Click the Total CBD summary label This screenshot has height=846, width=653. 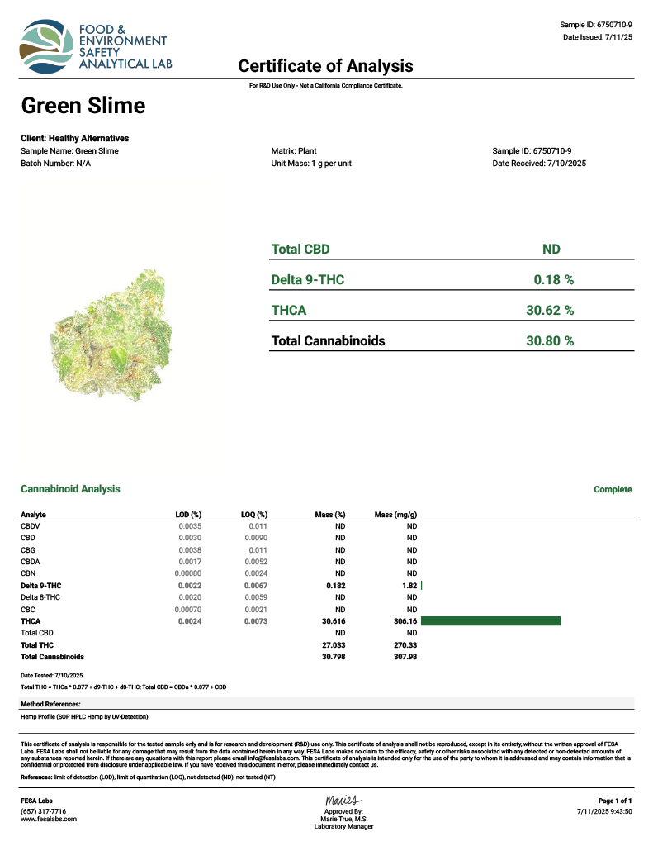pos(300,250)
